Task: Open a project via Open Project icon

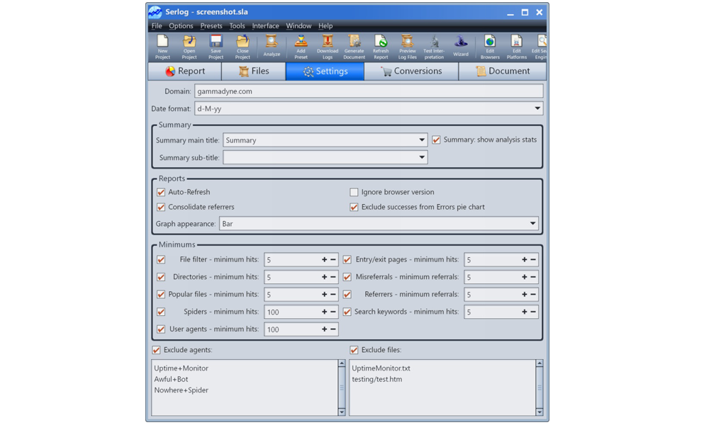Action: click(x=189, y=46)
